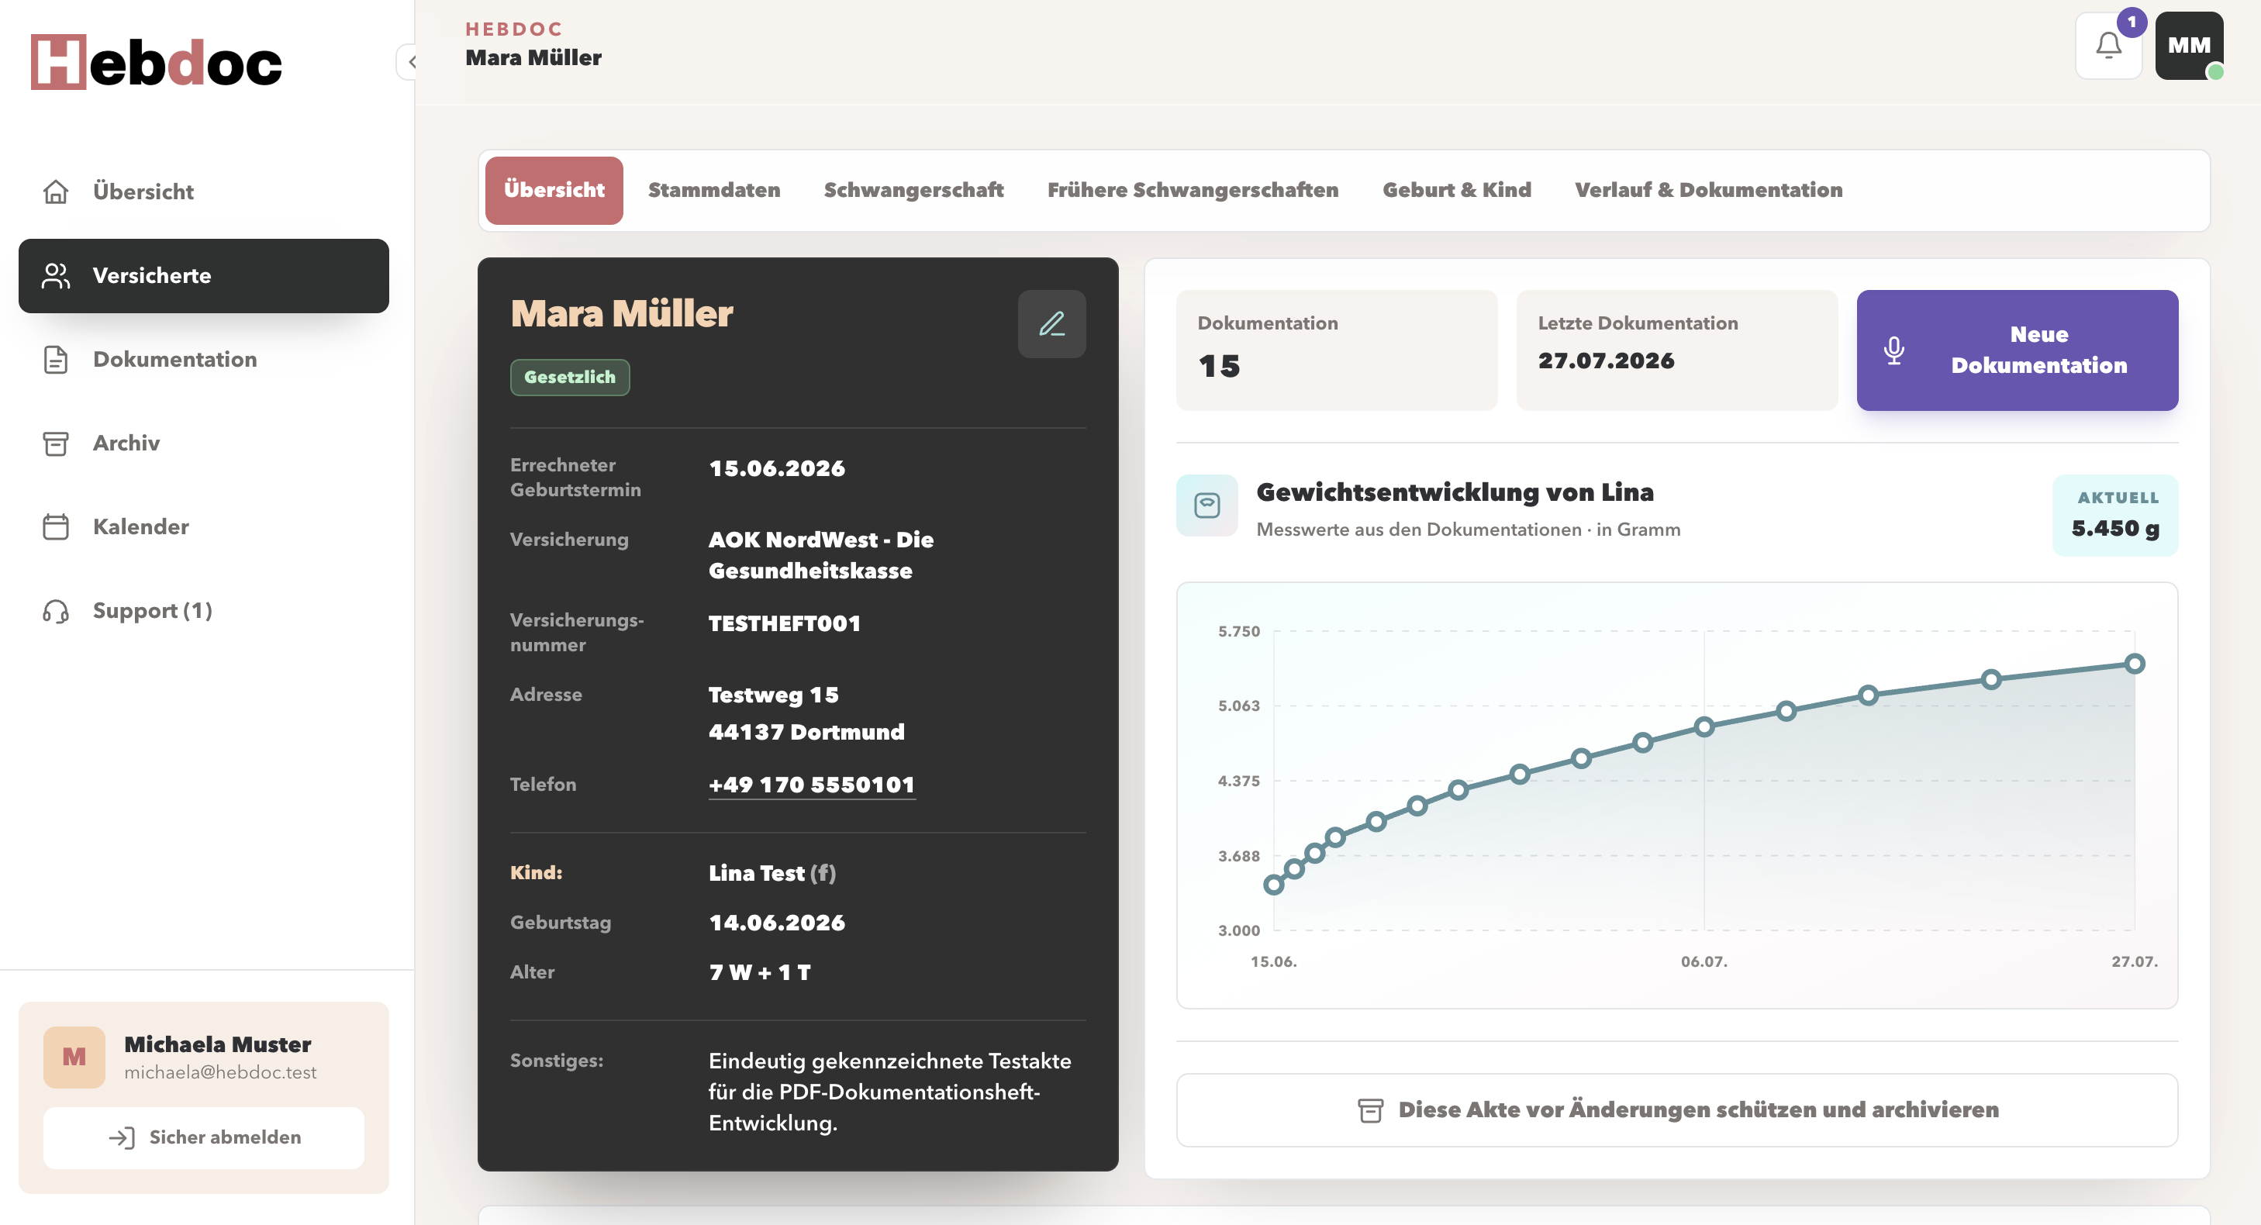The width and height of the screenshot is (2261, 1225).
Task: Open the Geburt & Kind tab
Action: coord(1456,191)
